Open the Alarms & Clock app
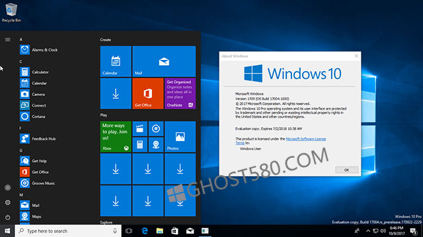 click(x=38, y=50)
